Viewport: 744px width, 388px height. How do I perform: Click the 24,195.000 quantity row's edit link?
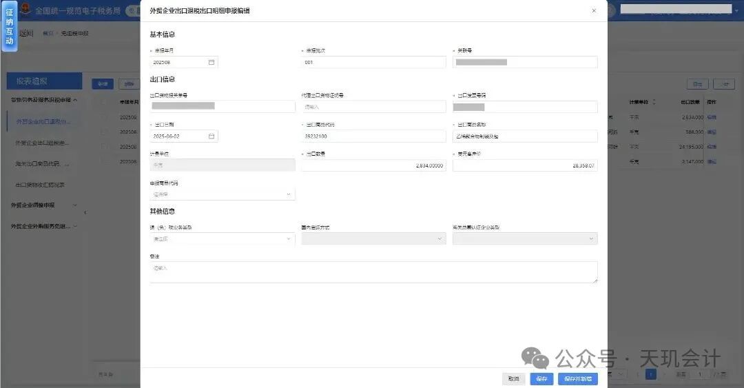click(x=712, y=147)
